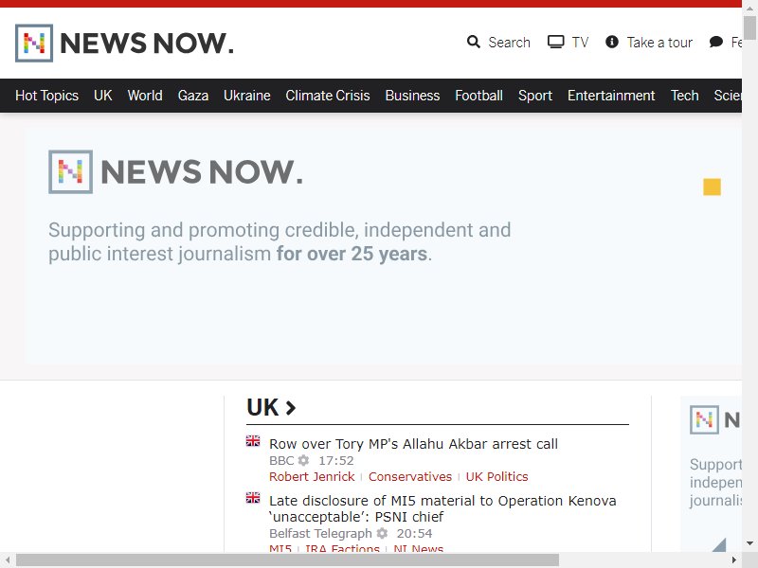Open the Hot Topics menu

pyautogui.click(x=46, y=96)
